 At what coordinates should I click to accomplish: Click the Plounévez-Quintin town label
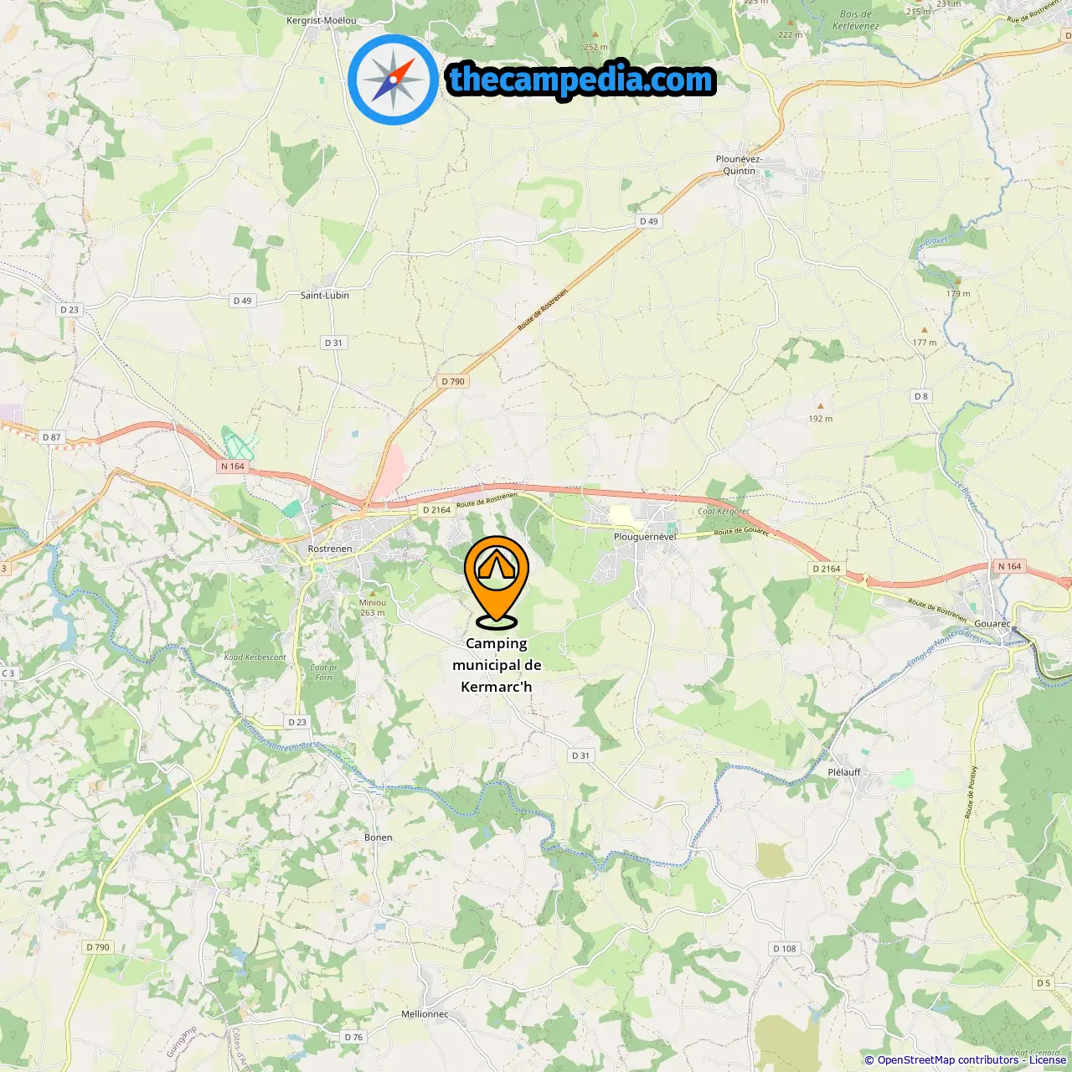coord(739,165)
